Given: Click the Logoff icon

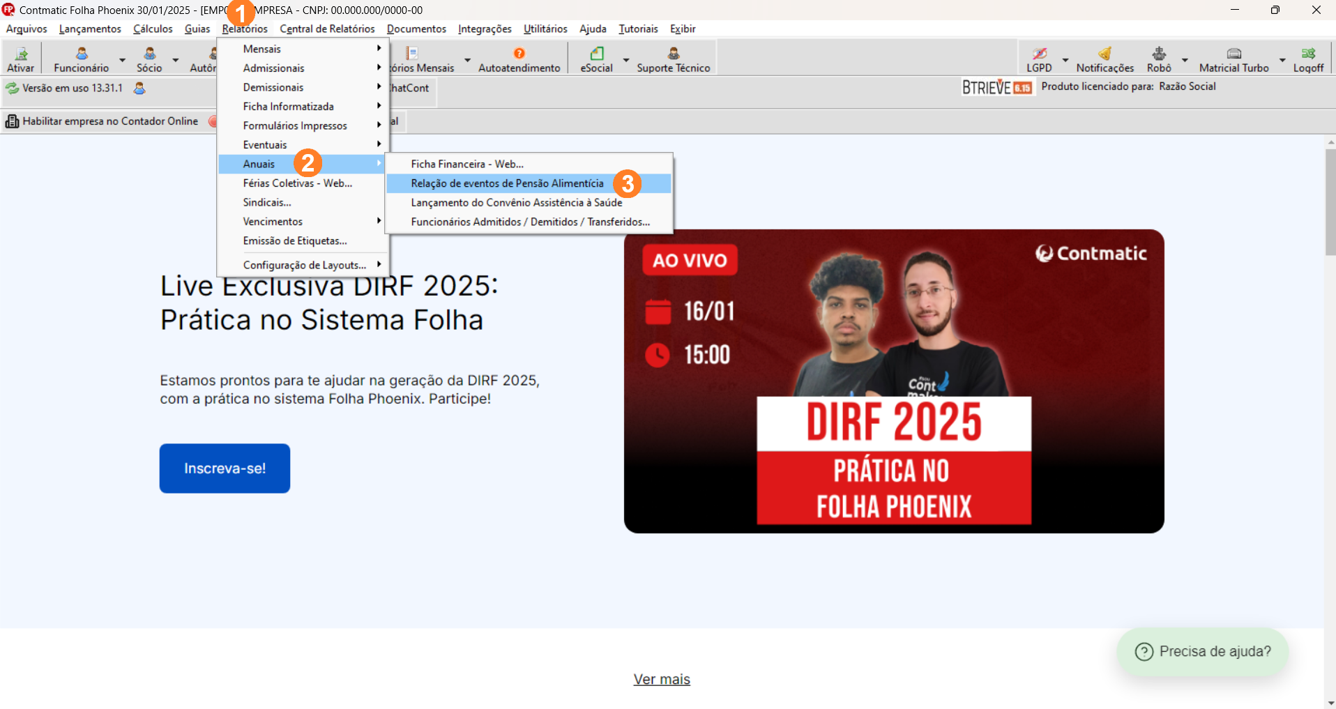Looking at the screenshot, I should coord(1308,54).
